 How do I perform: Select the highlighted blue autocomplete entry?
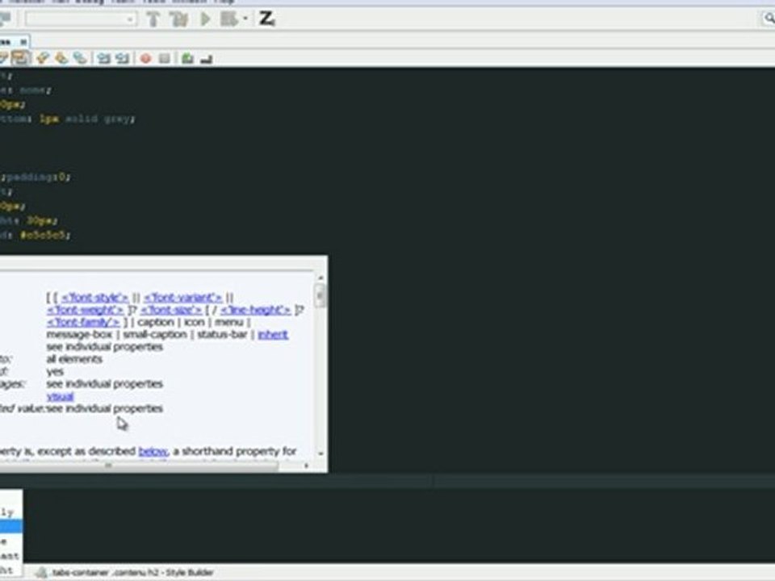tap(10, 527)
